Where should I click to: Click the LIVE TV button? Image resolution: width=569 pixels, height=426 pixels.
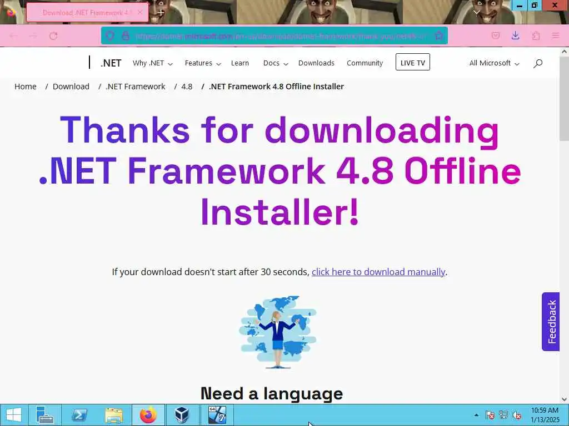point(413,62)
